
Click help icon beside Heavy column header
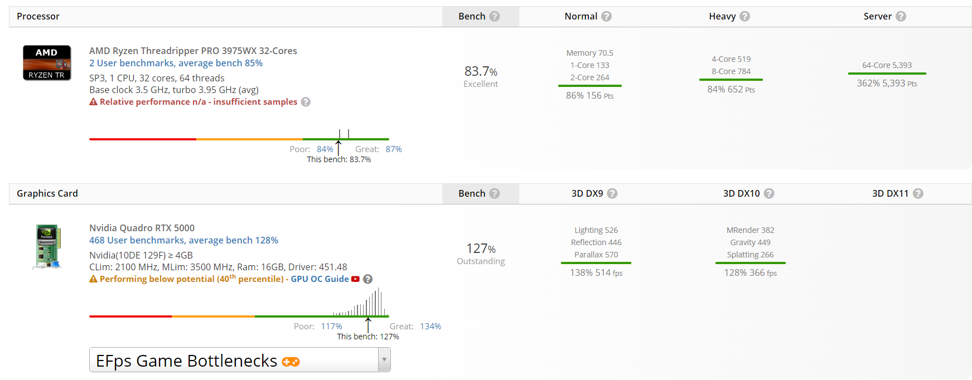pos(745,17)
